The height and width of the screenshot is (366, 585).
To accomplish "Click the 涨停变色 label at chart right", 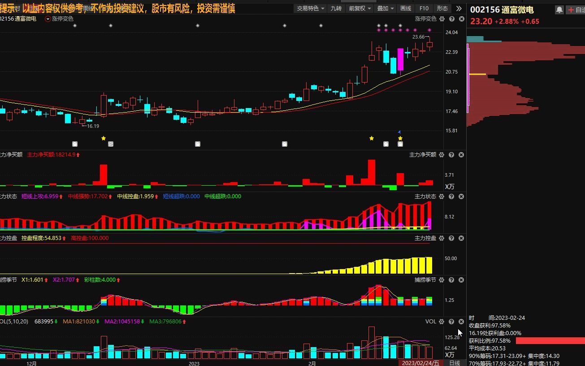I will (425, 19).
